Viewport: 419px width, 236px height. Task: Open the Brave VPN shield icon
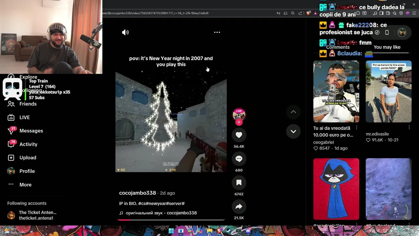click(x=401, y=13)
